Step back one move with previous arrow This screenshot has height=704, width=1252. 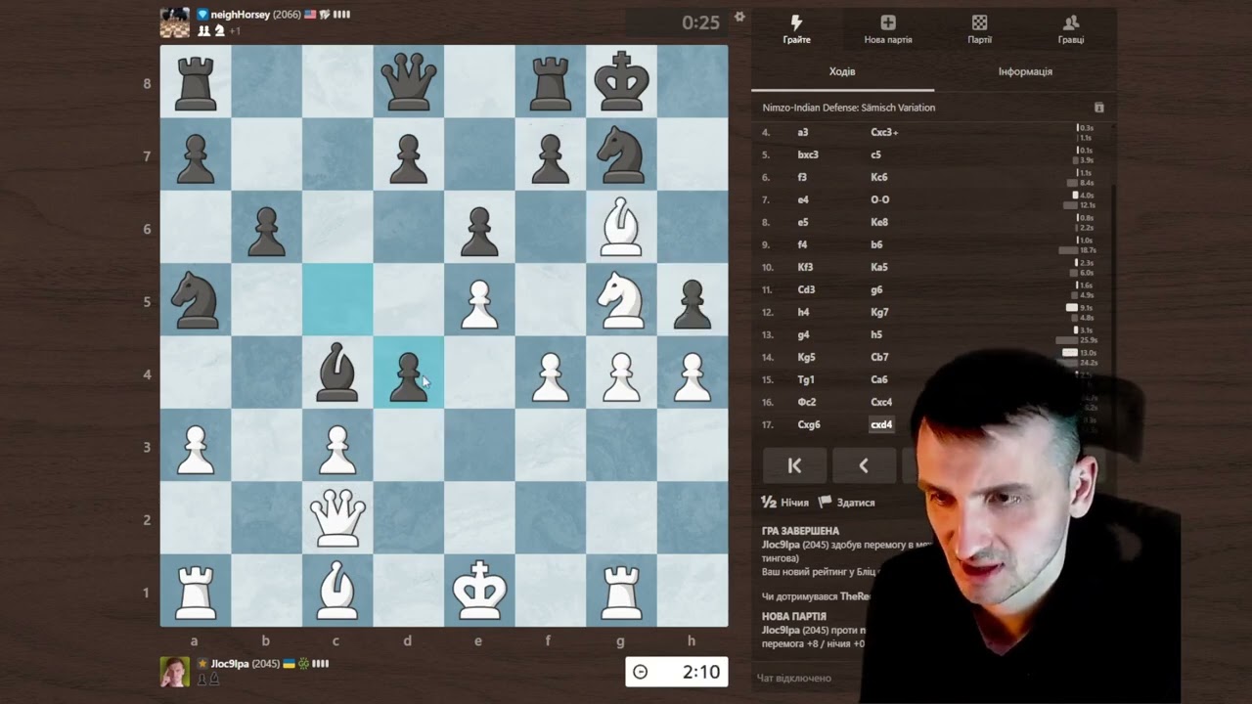tap(864, 466)
